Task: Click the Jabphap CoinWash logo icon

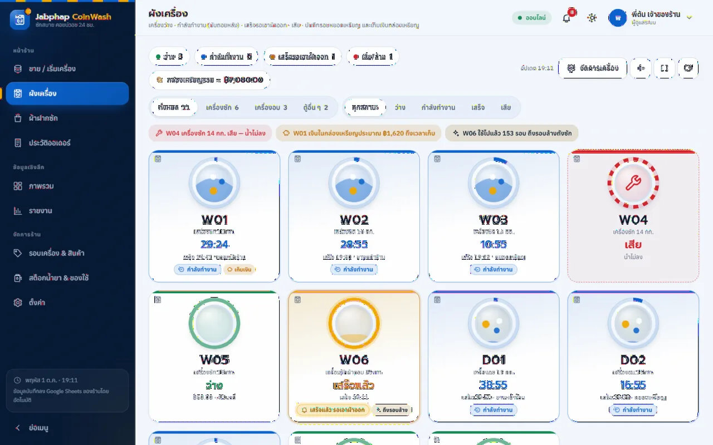Action: click(x=20, y=19)
